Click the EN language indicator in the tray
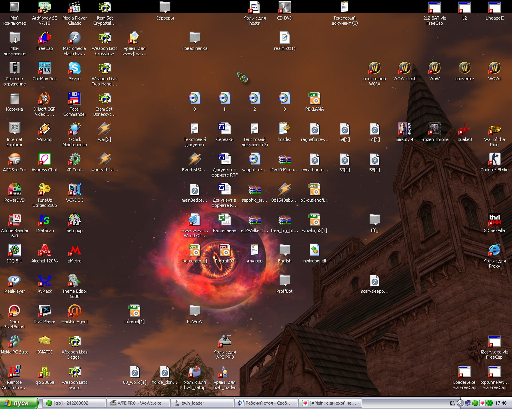 pos(452,403)
